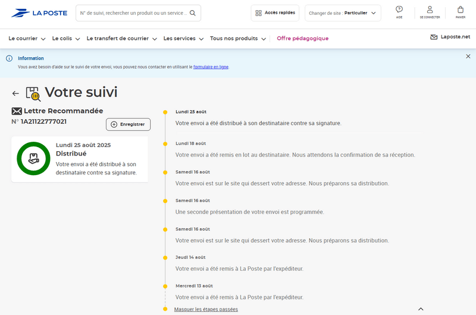
Task: Click the parcel tracking icon by title
Action: 33,93
